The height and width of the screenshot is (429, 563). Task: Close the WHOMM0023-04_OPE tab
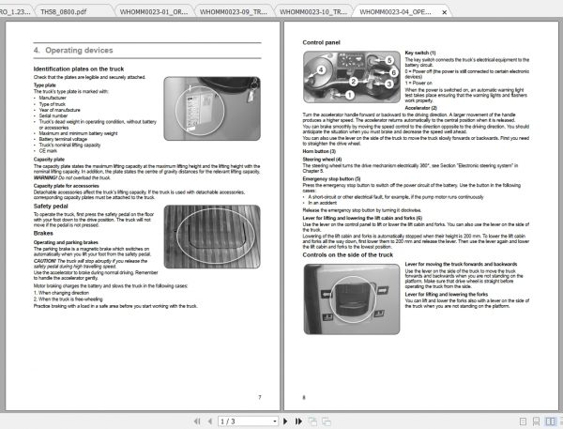point(444,12)
